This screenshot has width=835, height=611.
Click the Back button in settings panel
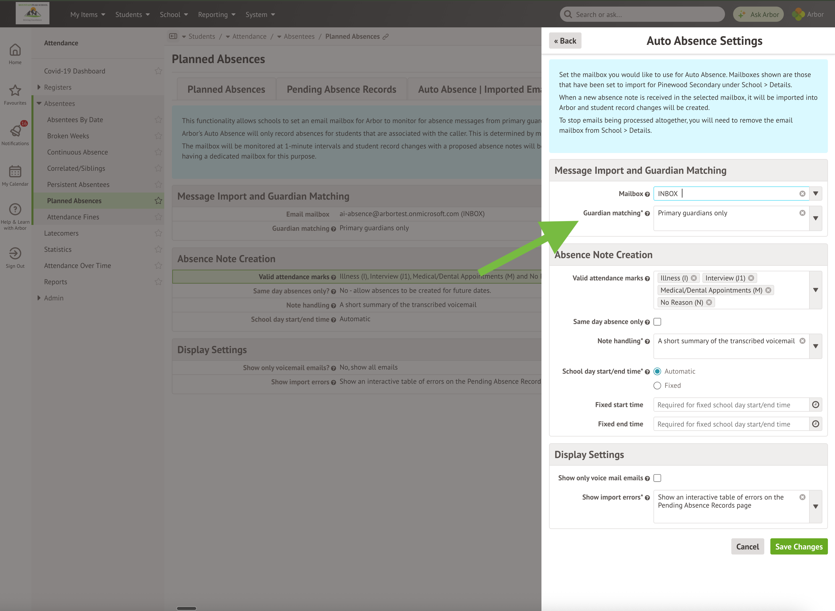[565, 41]
